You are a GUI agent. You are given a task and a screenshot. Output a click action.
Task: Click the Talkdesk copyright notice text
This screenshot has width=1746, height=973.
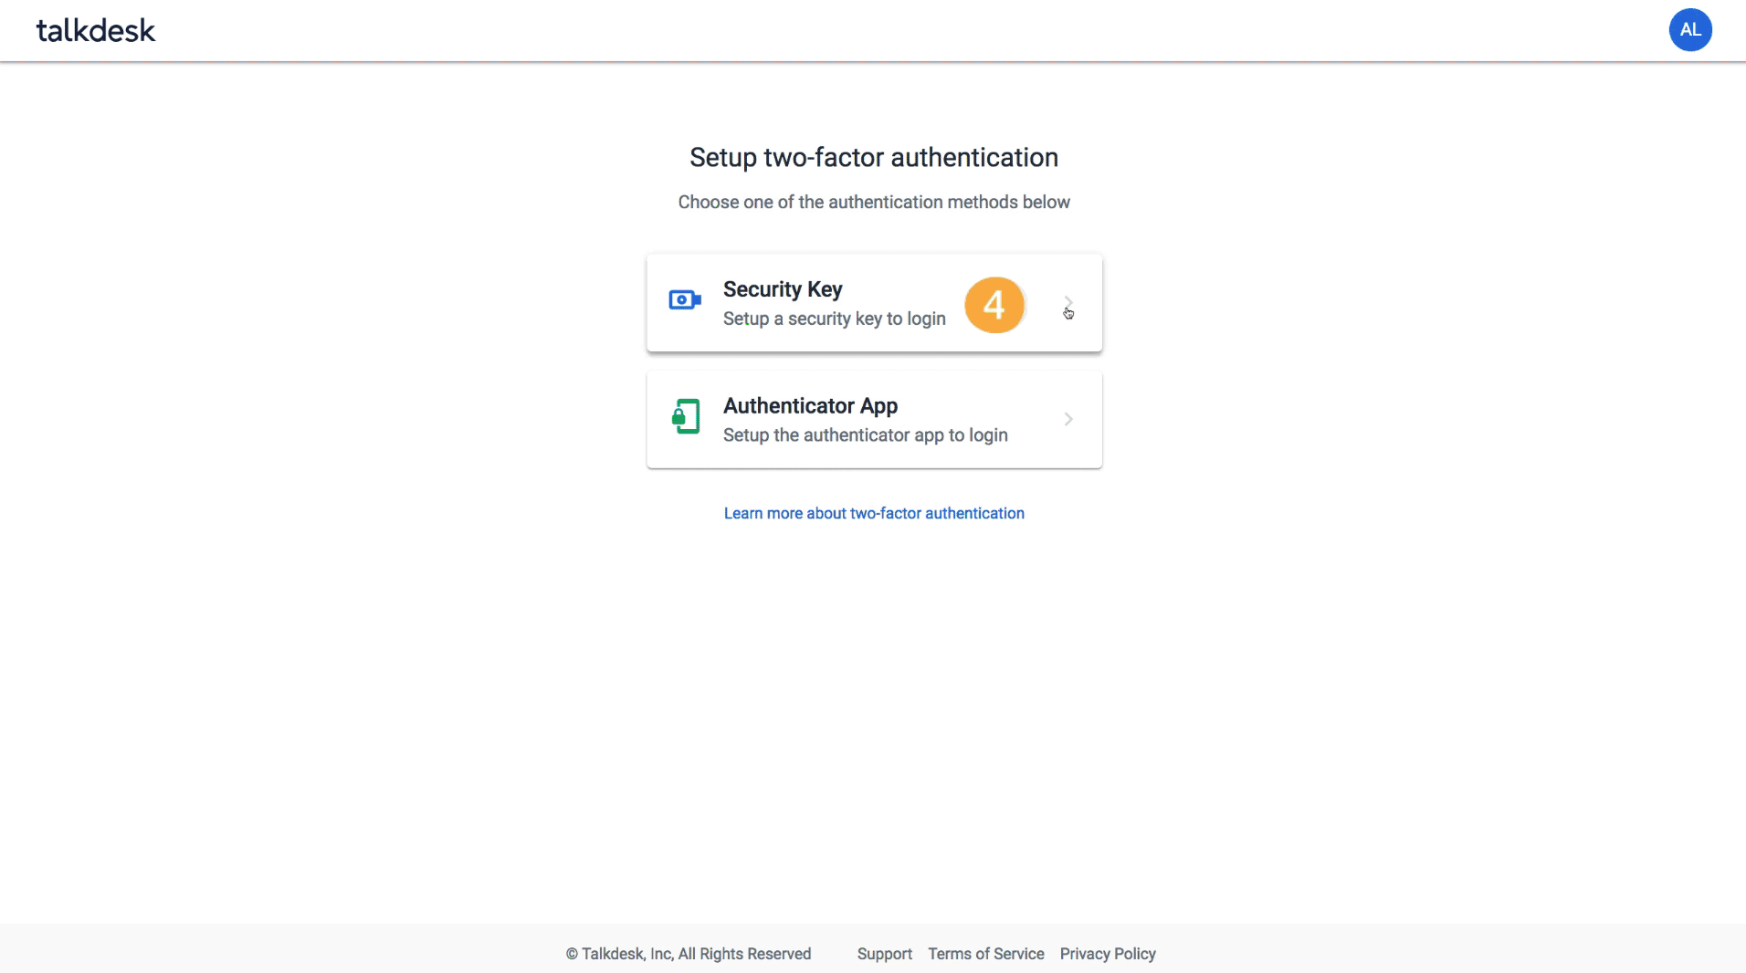point(689,954)
